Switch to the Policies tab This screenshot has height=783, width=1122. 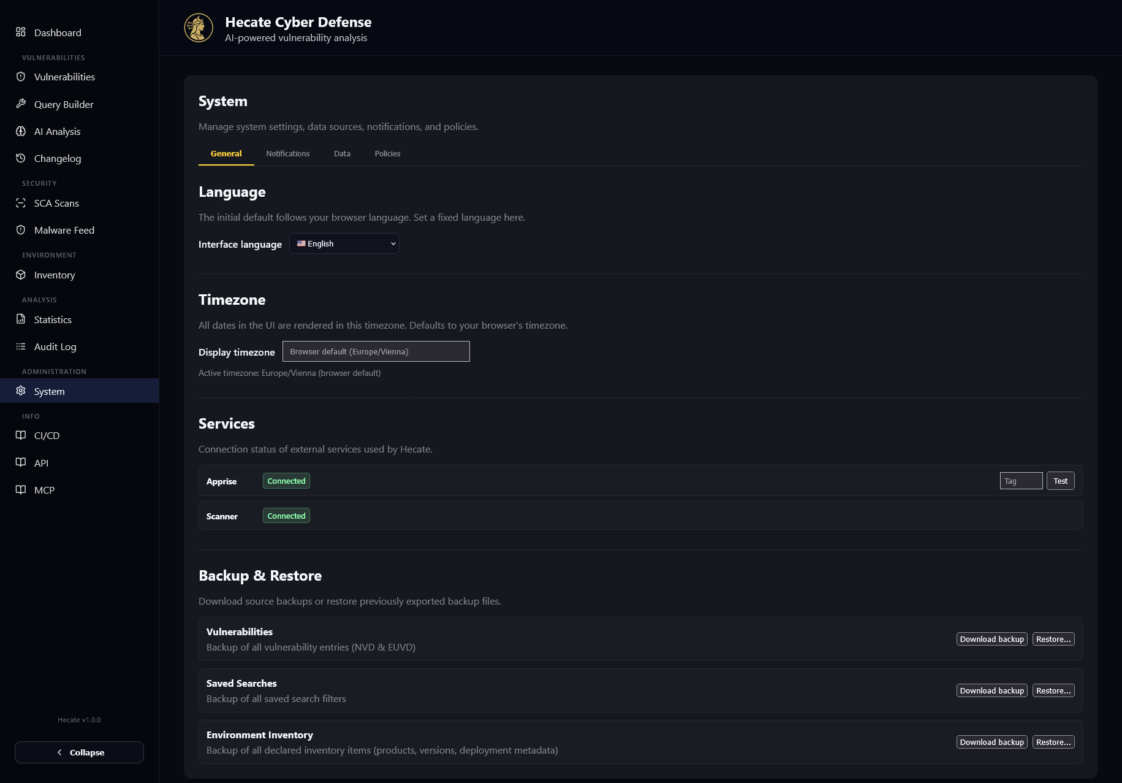coord(387,153)
